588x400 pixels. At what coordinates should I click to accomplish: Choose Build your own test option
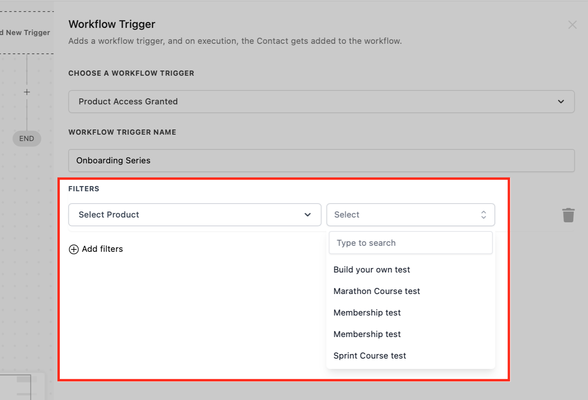411,270
